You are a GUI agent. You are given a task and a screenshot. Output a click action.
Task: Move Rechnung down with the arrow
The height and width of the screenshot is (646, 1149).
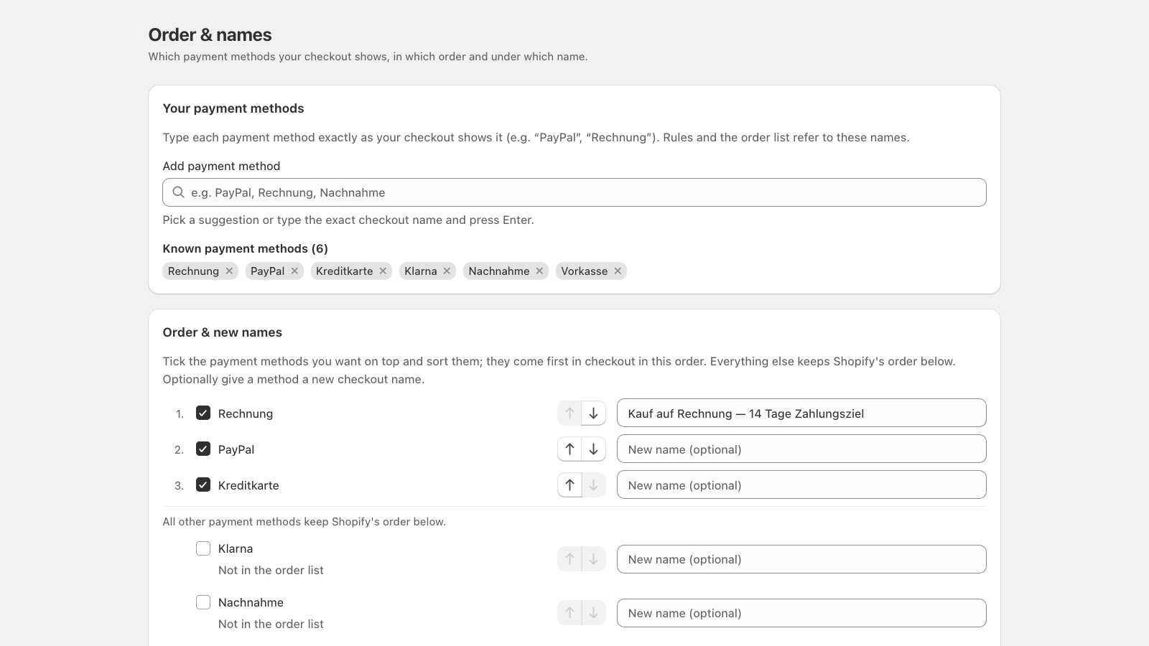[594, 413]
